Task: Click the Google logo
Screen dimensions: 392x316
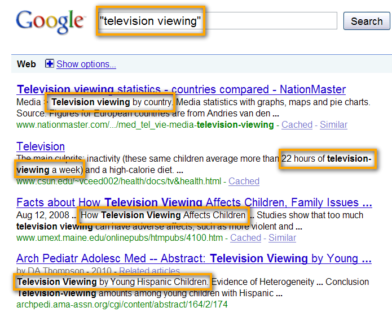Action: (x=50, y=22)
